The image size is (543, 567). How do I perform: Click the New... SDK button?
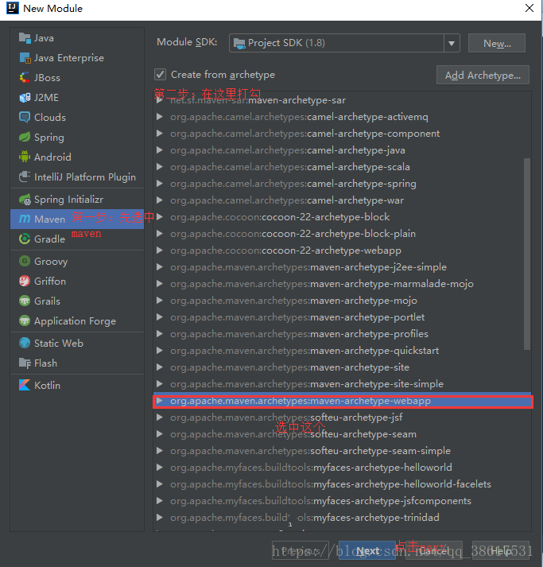pos(497,44)
